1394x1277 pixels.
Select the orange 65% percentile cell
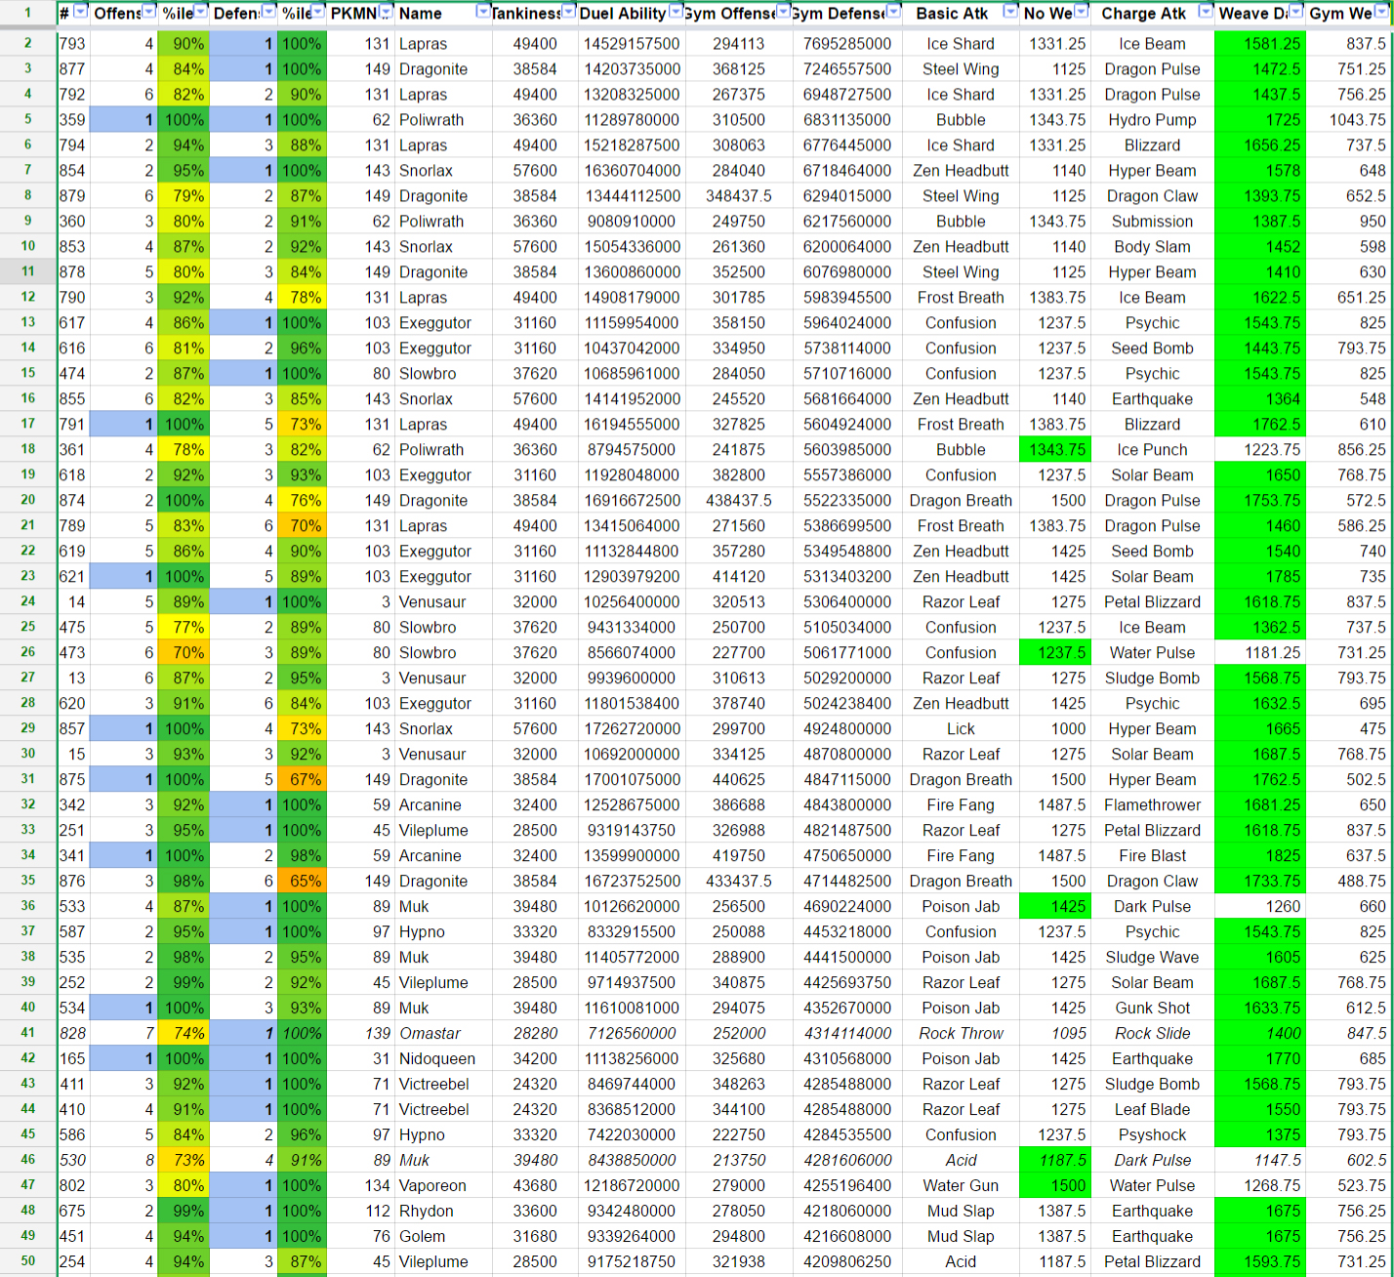click(x=303, y=882)
